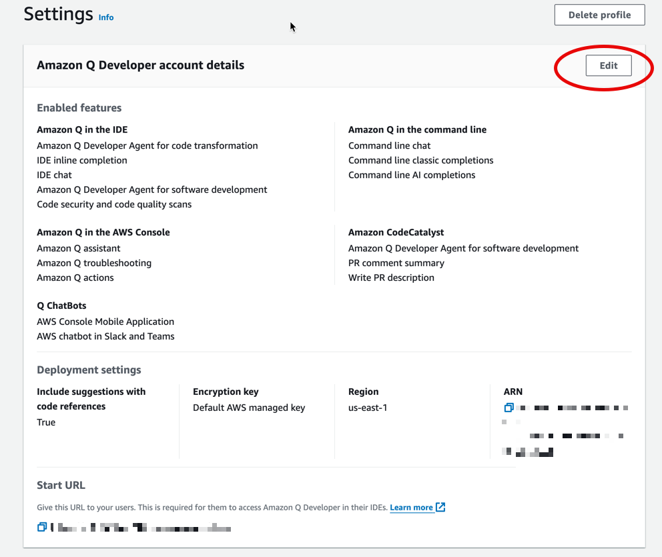
Task: Select the PR comment summary entry
Action: click(396, 263)
